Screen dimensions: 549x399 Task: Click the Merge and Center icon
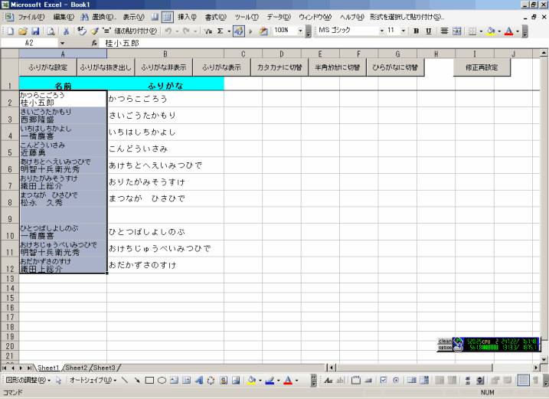456,31
